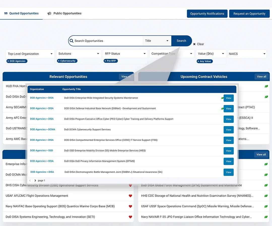This screenshot has width=272, height=226.
Task: Click View for DCMA Cybersecurity Support Services
Action: click(x=229, y=130)
